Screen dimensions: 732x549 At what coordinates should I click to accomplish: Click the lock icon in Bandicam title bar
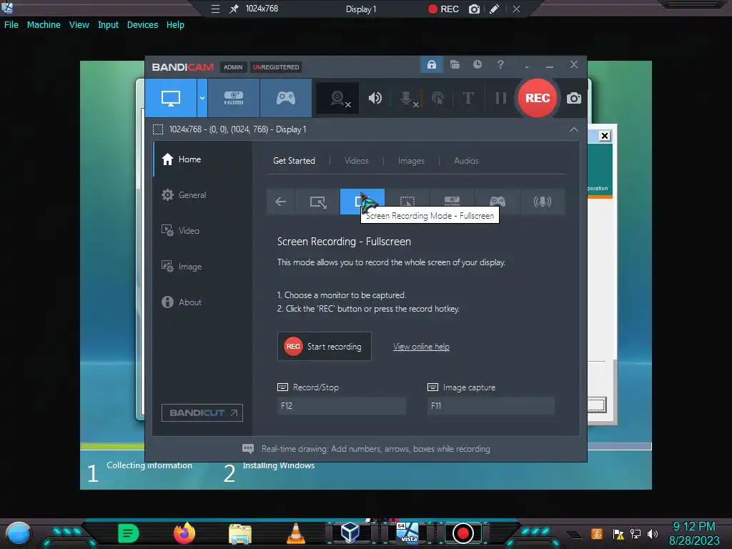coord(431,64)
